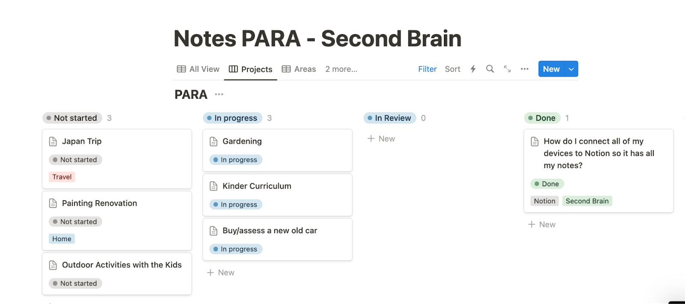The height and width of the screenshot is (304, 685).
Task: Open the toolbar ellipsis view settings menu
Action: tap(524, 69)
